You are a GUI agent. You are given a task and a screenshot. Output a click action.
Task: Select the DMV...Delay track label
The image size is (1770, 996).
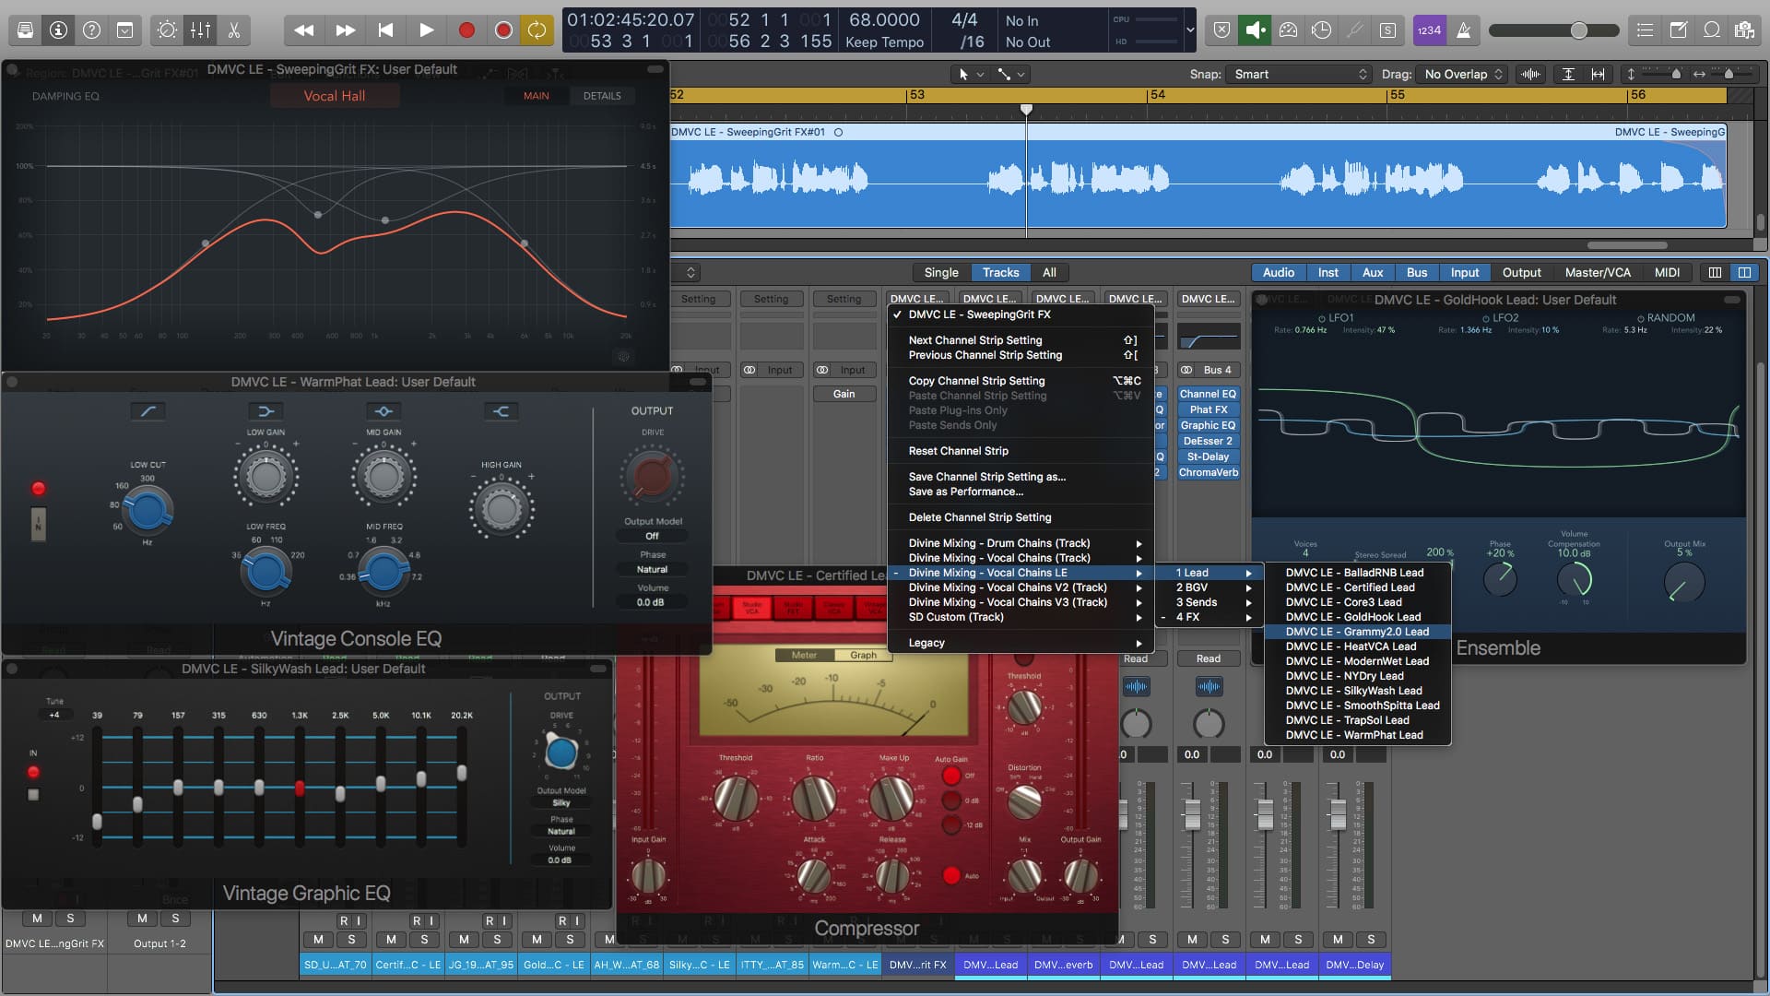[x=1355, y=966]
